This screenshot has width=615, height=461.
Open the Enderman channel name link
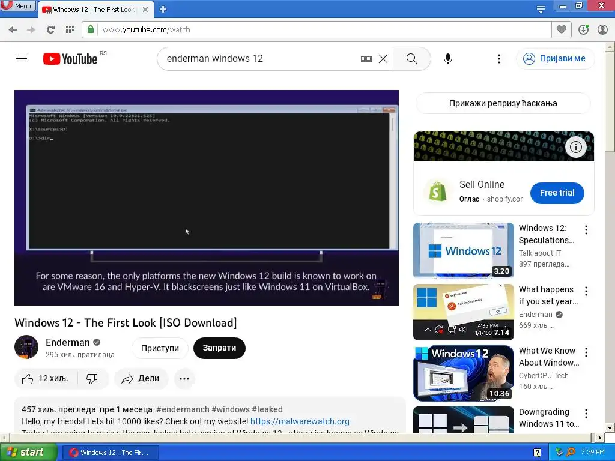tap(67, 342)
